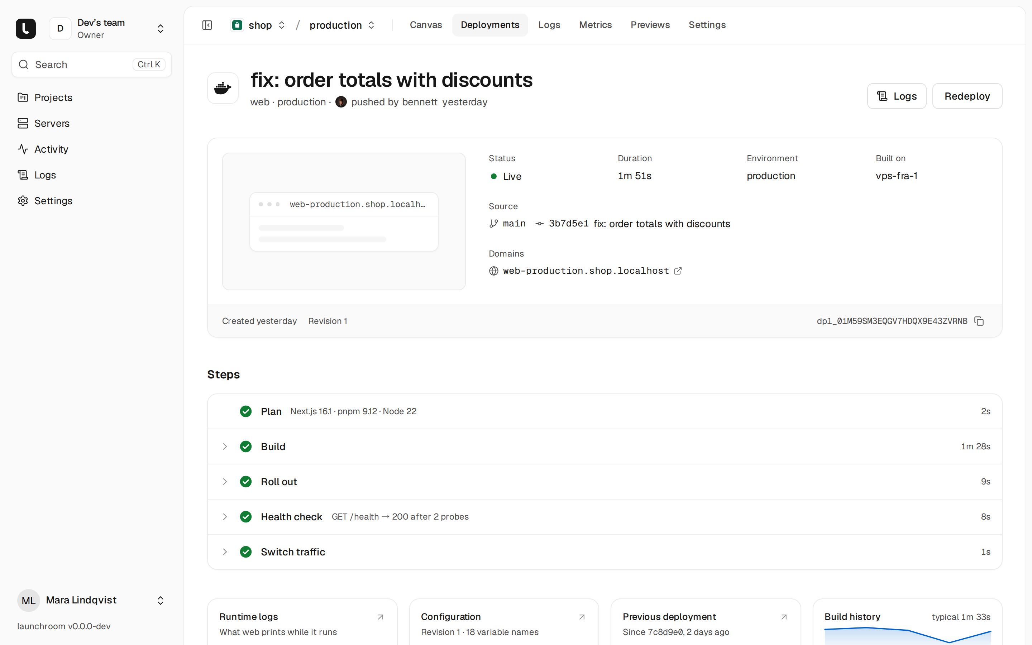
Task: Go to Servers in sidebar
Action: tap(91, 123)
